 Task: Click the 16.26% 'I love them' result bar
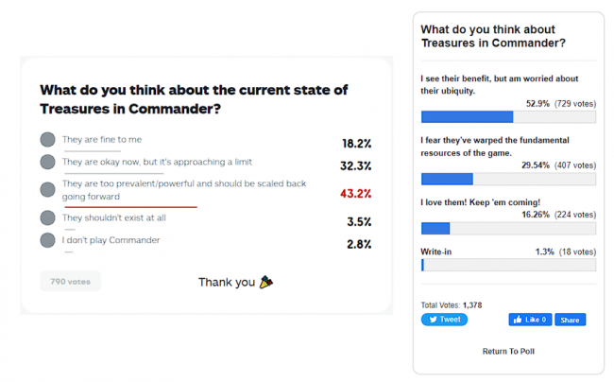508,228
